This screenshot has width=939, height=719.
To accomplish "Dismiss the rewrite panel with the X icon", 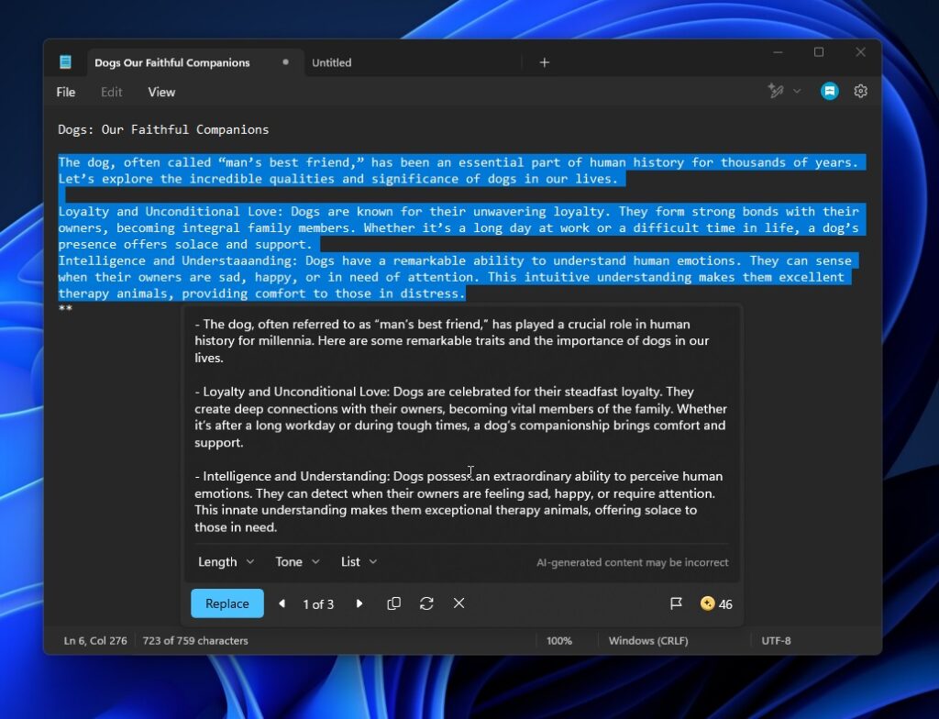I will [x=458, y=603].
